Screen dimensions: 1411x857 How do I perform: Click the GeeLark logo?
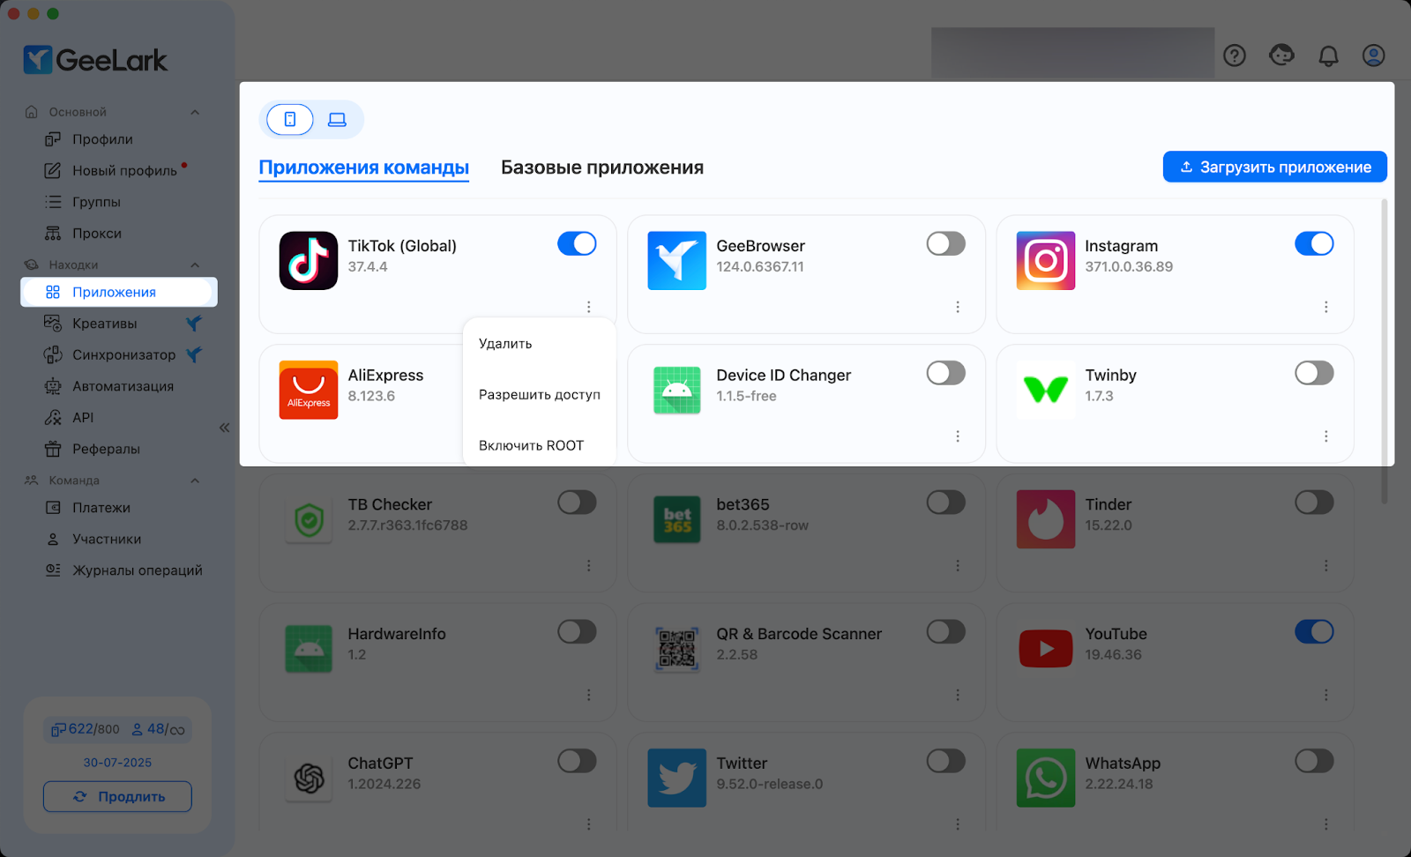coord(95,60)
